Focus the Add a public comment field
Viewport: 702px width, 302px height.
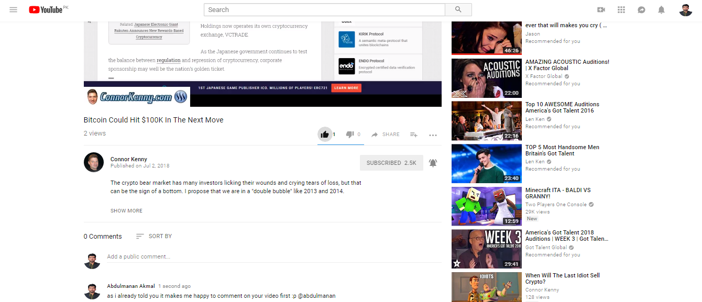point(274,257)
